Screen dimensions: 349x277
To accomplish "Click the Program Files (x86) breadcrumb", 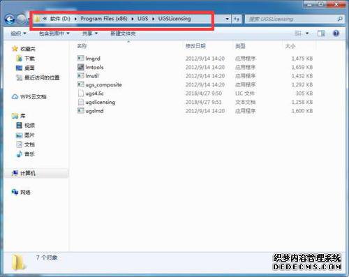I will (x=104, y=19).
